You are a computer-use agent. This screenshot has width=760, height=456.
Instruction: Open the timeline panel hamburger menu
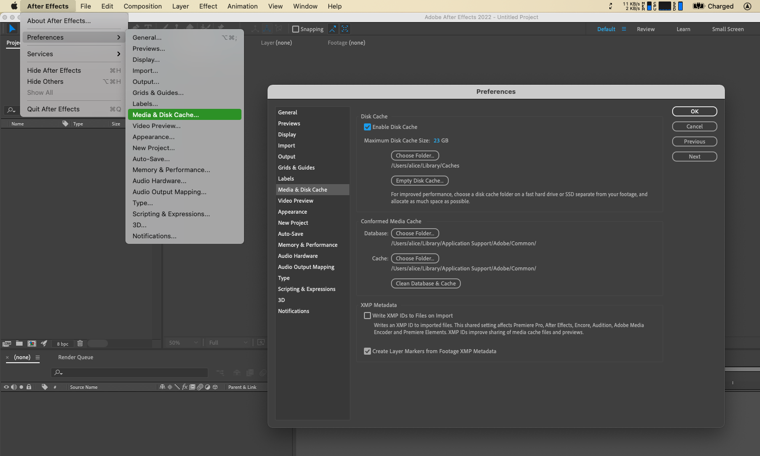tap(38, 358)
